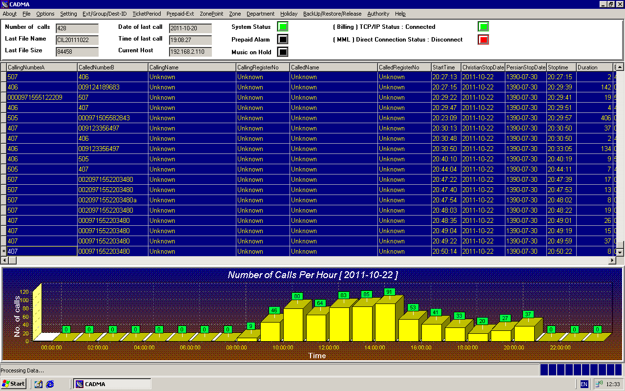Open the Department menu

click(x=260, y=14)
